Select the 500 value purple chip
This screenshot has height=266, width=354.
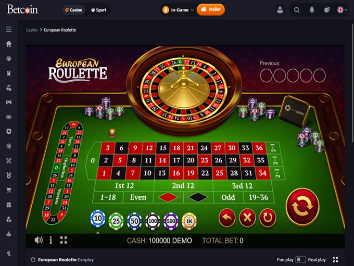tap(171, 221)
